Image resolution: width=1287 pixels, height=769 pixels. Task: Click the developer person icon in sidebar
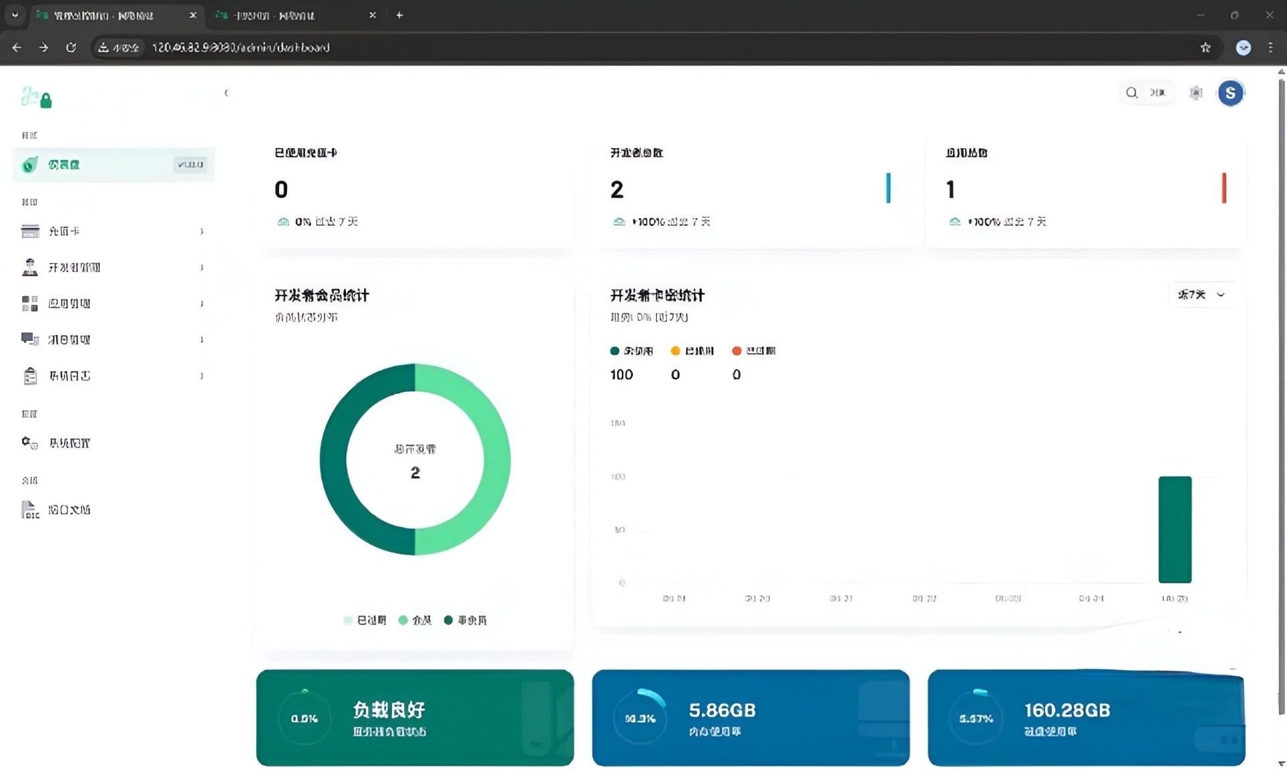[x=30, y=267]
